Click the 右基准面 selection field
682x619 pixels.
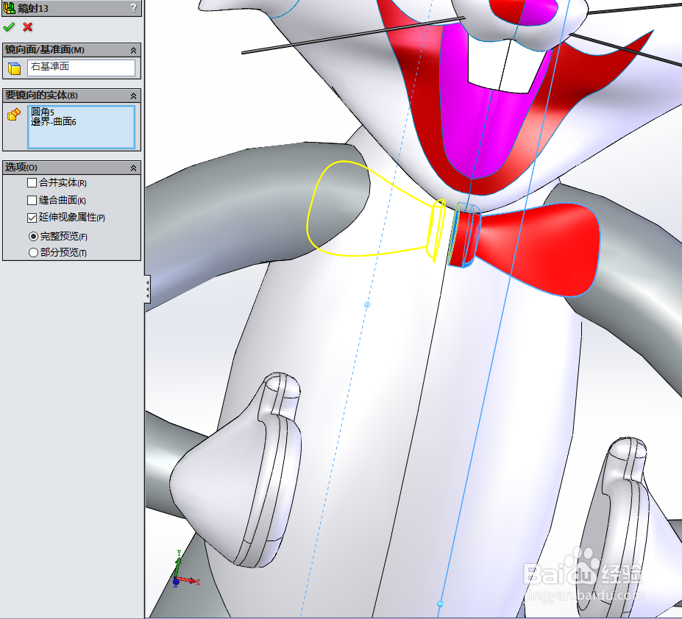82,68
